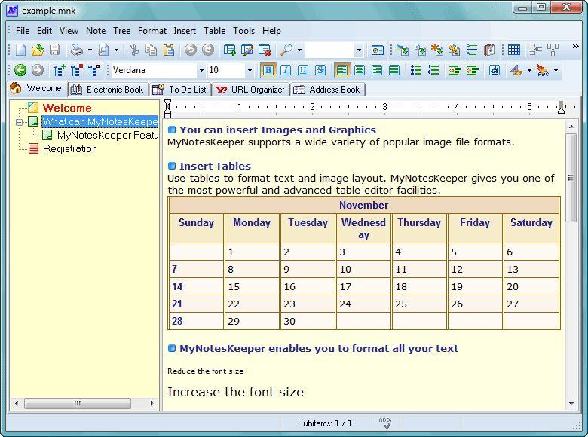Toggle Bold formatting button

click(268, 70)
